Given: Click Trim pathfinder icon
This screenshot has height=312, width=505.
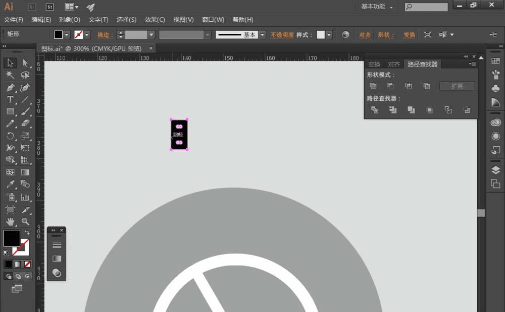Looking at the screenshot, I should click(x=393, y=110).
